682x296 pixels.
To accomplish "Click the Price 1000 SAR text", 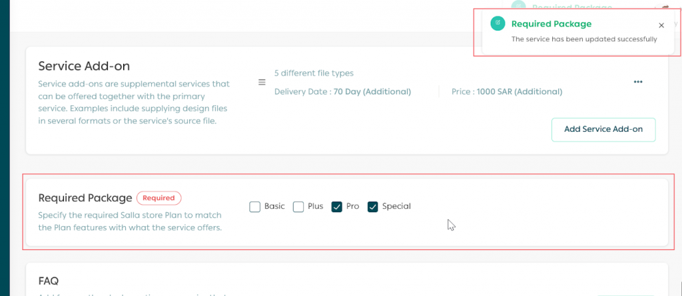I will tap(506, 92).
